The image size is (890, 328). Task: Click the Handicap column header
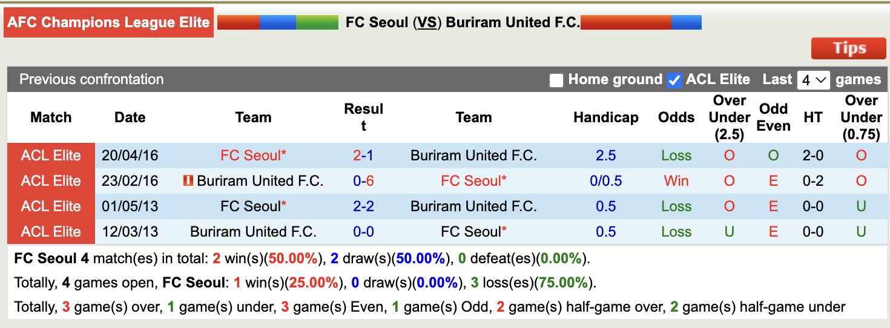click(x=605, y=117)
